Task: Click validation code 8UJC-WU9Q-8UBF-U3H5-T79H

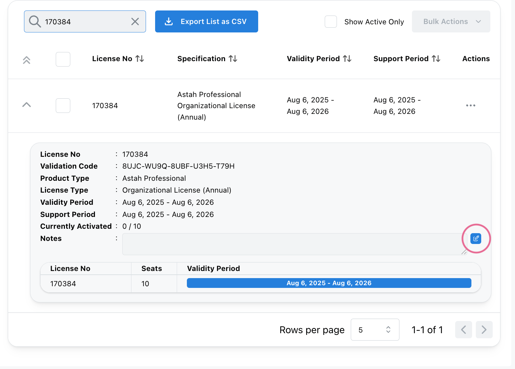Action: tap(178, 166)
